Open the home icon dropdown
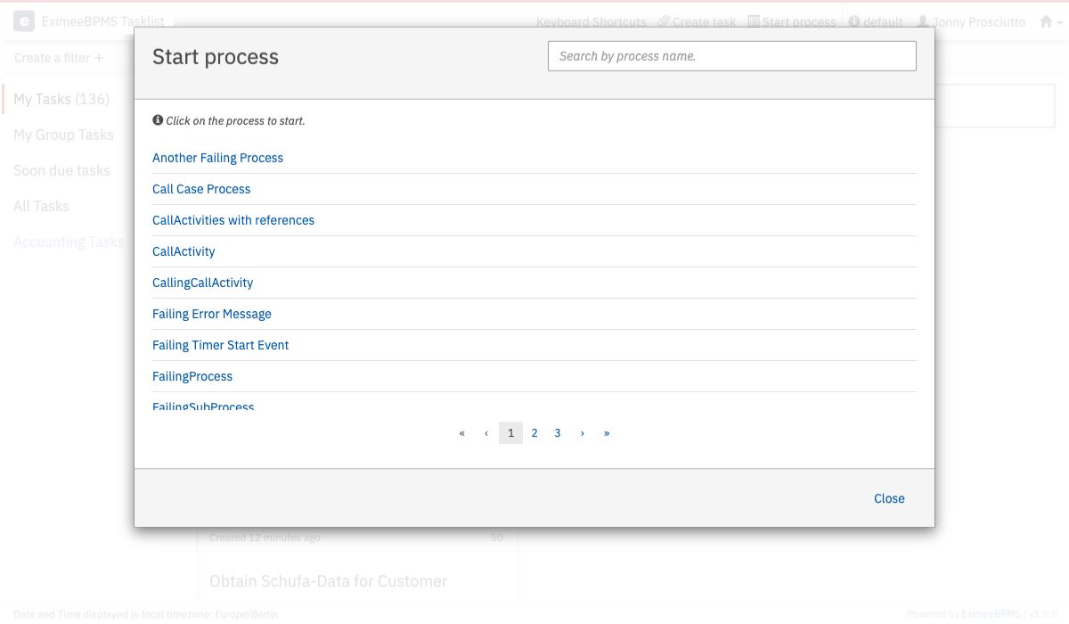 (x=1051, y=21)
